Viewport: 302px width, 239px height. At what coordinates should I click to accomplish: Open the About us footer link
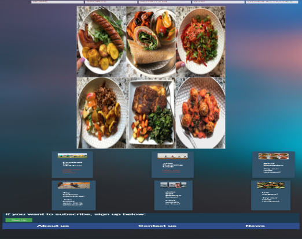point(53,226)
